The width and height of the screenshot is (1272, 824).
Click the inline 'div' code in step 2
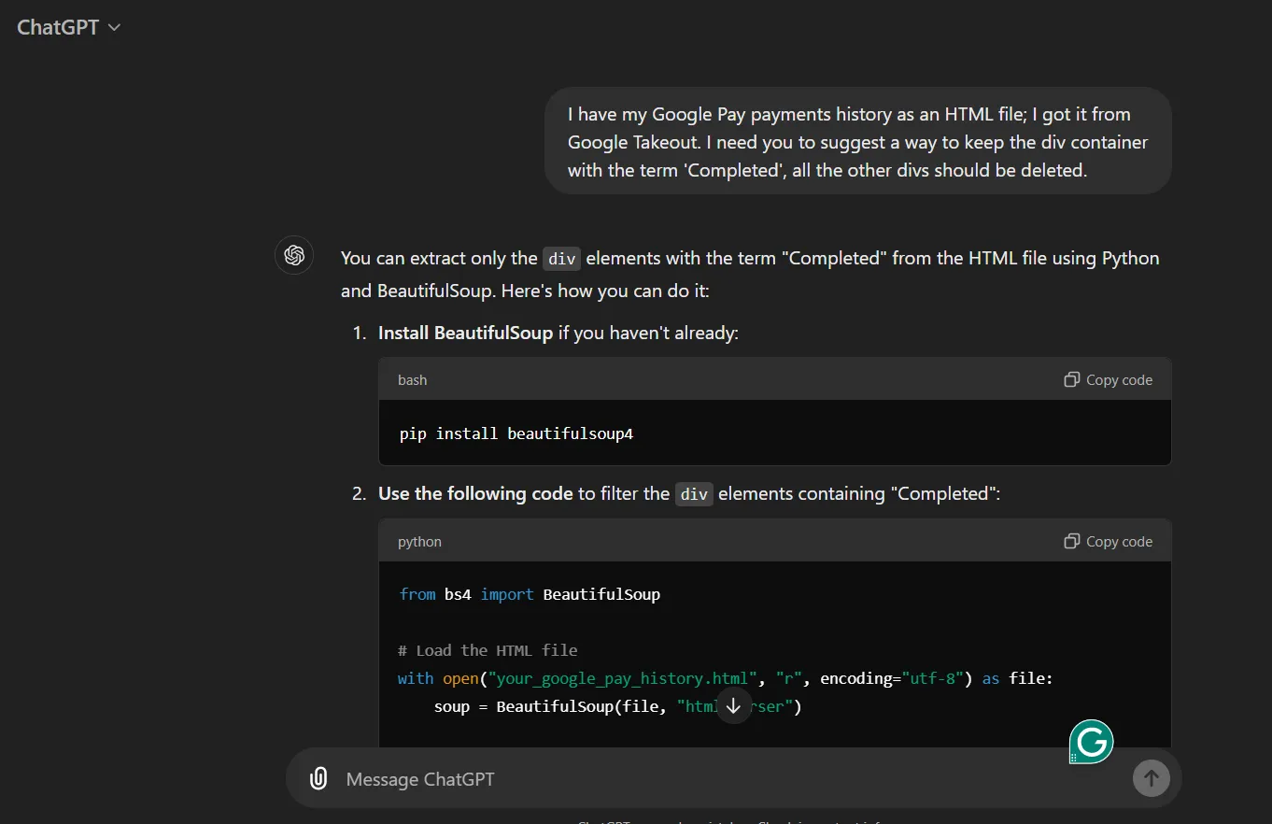tap(694, 494)
